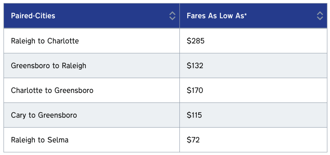This screenshot has height=155, width=330.
Task: Click Raleigh in the Raleigh to Selma cell
Action: (x=23, y=140)
